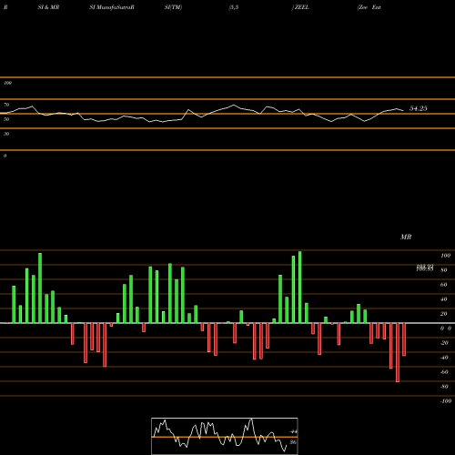
Task: Click the MR label above the histogram
Action: click(406, 237)
